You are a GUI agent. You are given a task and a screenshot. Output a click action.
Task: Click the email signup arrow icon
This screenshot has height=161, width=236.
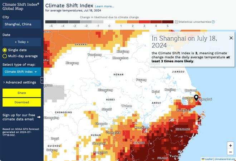point(39,117)
